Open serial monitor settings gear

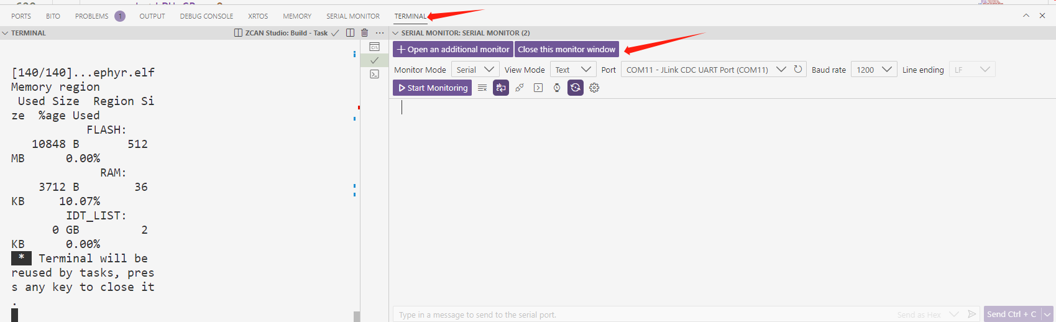(594, 88)
